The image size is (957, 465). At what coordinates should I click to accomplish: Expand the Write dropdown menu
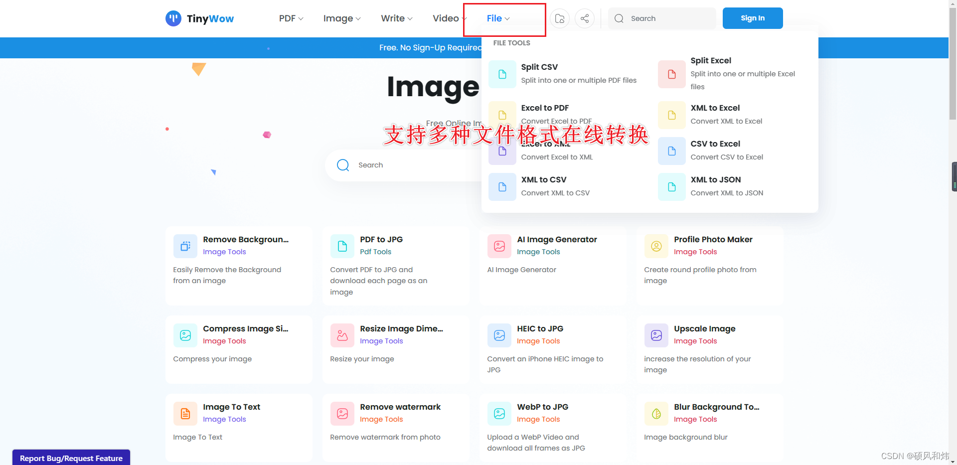(x=397, y=18)
